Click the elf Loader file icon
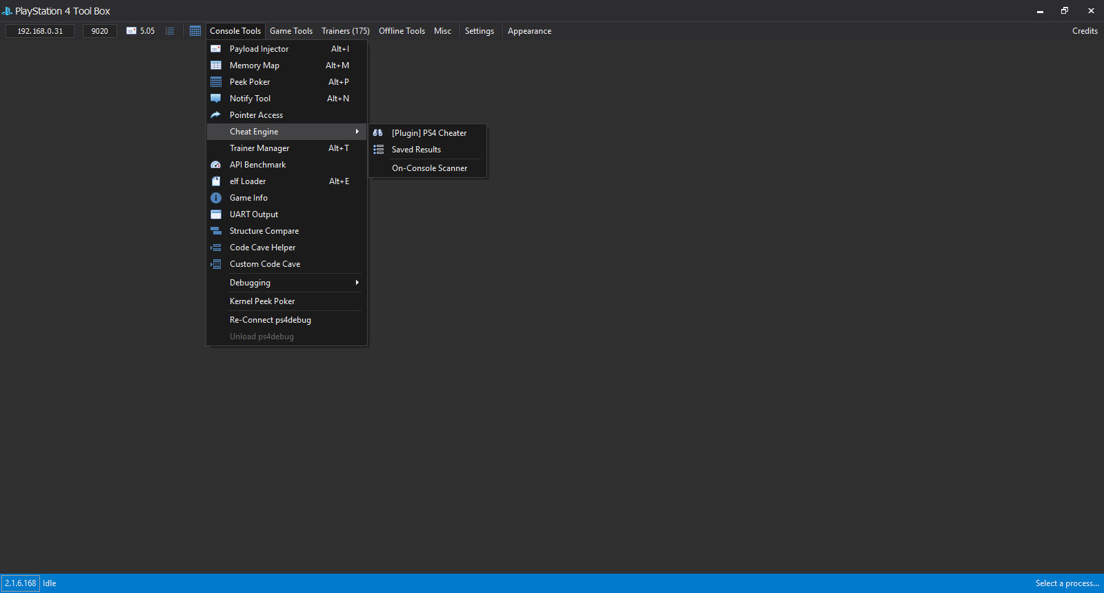 (216, 181)
